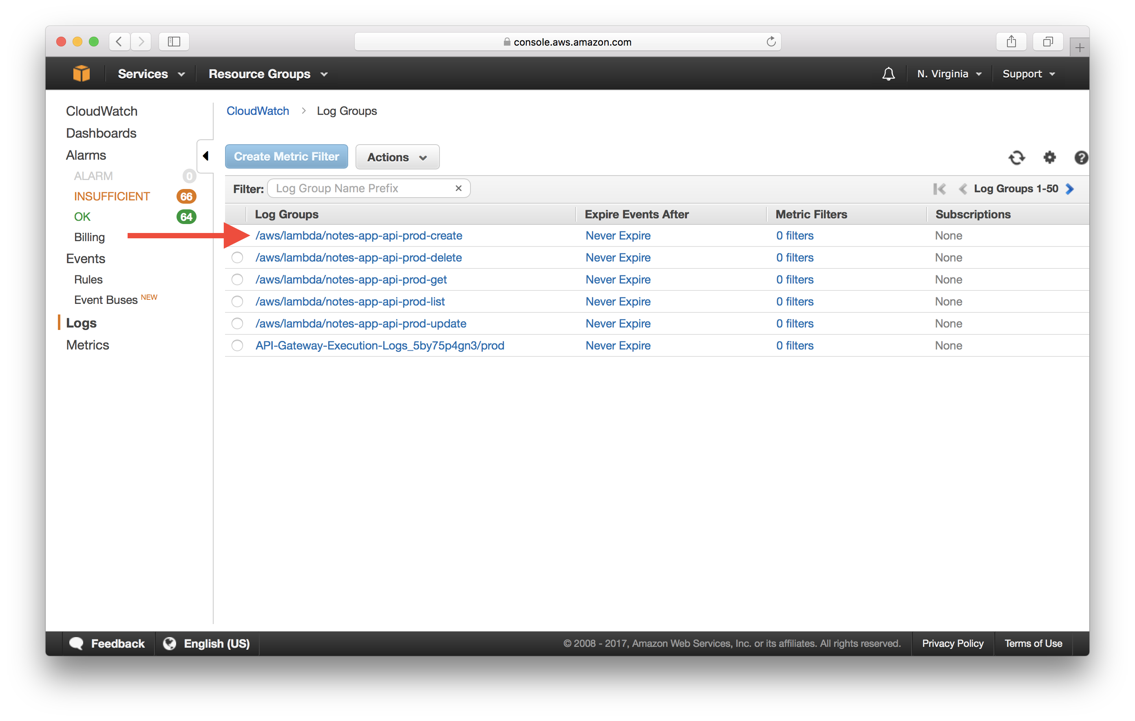This screenshot has height=721, width=1135.
Task: Open the Services dropdown menu
Action: 151,74
